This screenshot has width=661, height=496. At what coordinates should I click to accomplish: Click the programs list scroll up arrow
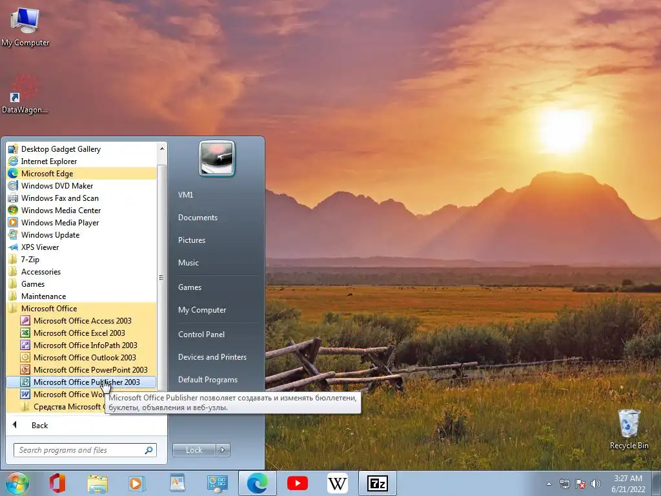pos(162,148)
